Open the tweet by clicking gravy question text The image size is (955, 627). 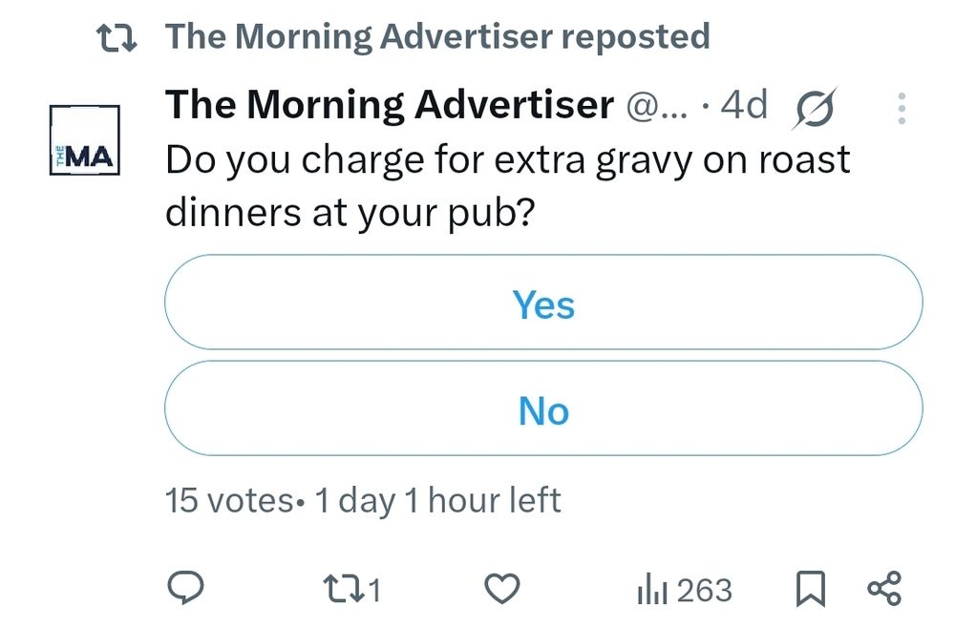tap(507, 186)
